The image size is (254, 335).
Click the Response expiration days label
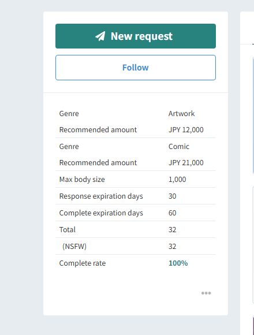coord(101,196)
